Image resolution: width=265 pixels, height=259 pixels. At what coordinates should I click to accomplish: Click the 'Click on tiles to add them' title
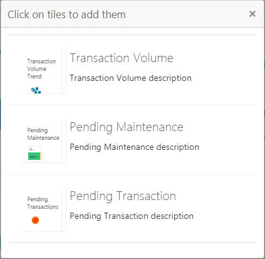[x=66, y=14]
